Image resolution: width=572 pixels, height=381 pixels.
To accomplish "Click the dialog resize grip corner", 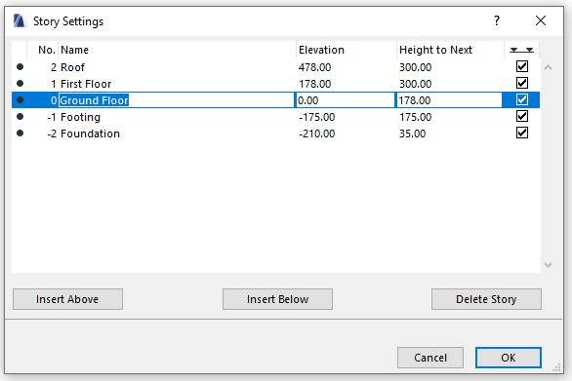I will pyautogui.click(x=556, y=367).
